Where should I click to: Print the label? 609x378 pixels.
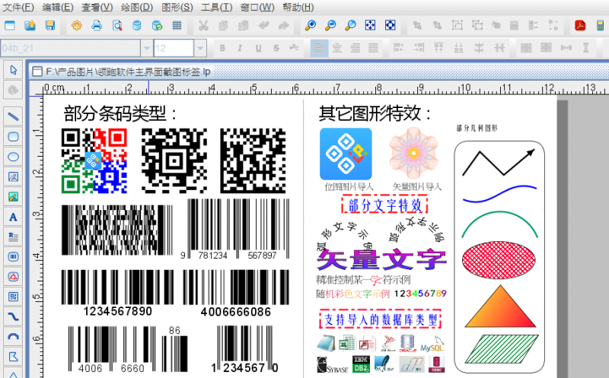(97, 26)
